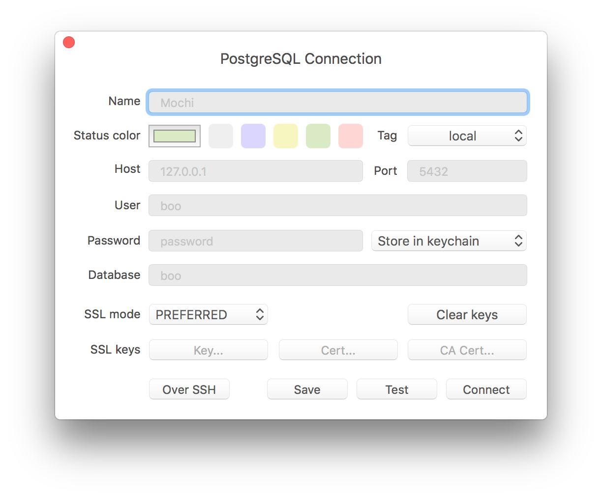Screen dimensions: 602x498
Task: Focus the Port field
Action: pyautogui.click(x=467, y=171)
